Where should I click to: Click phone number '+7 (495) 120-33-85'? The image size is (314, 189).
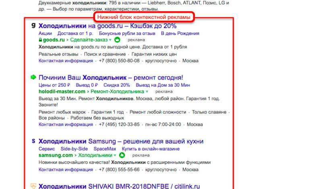(x=119, y=124)
